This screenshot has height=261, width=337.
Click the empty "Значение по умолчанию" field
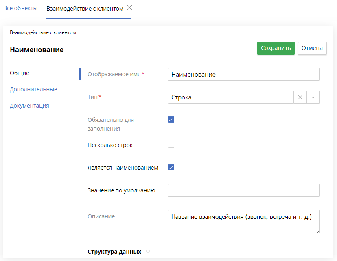pos(243,190)
